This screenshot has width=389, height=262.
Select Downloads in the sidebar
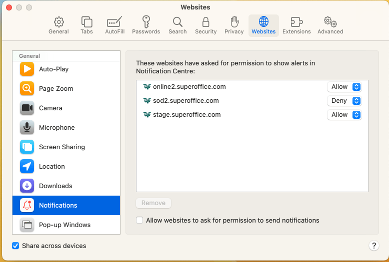(x=66, y=186)
